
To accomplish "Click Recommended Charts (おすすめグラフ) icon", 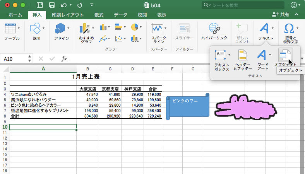I will tap(85, 28).
